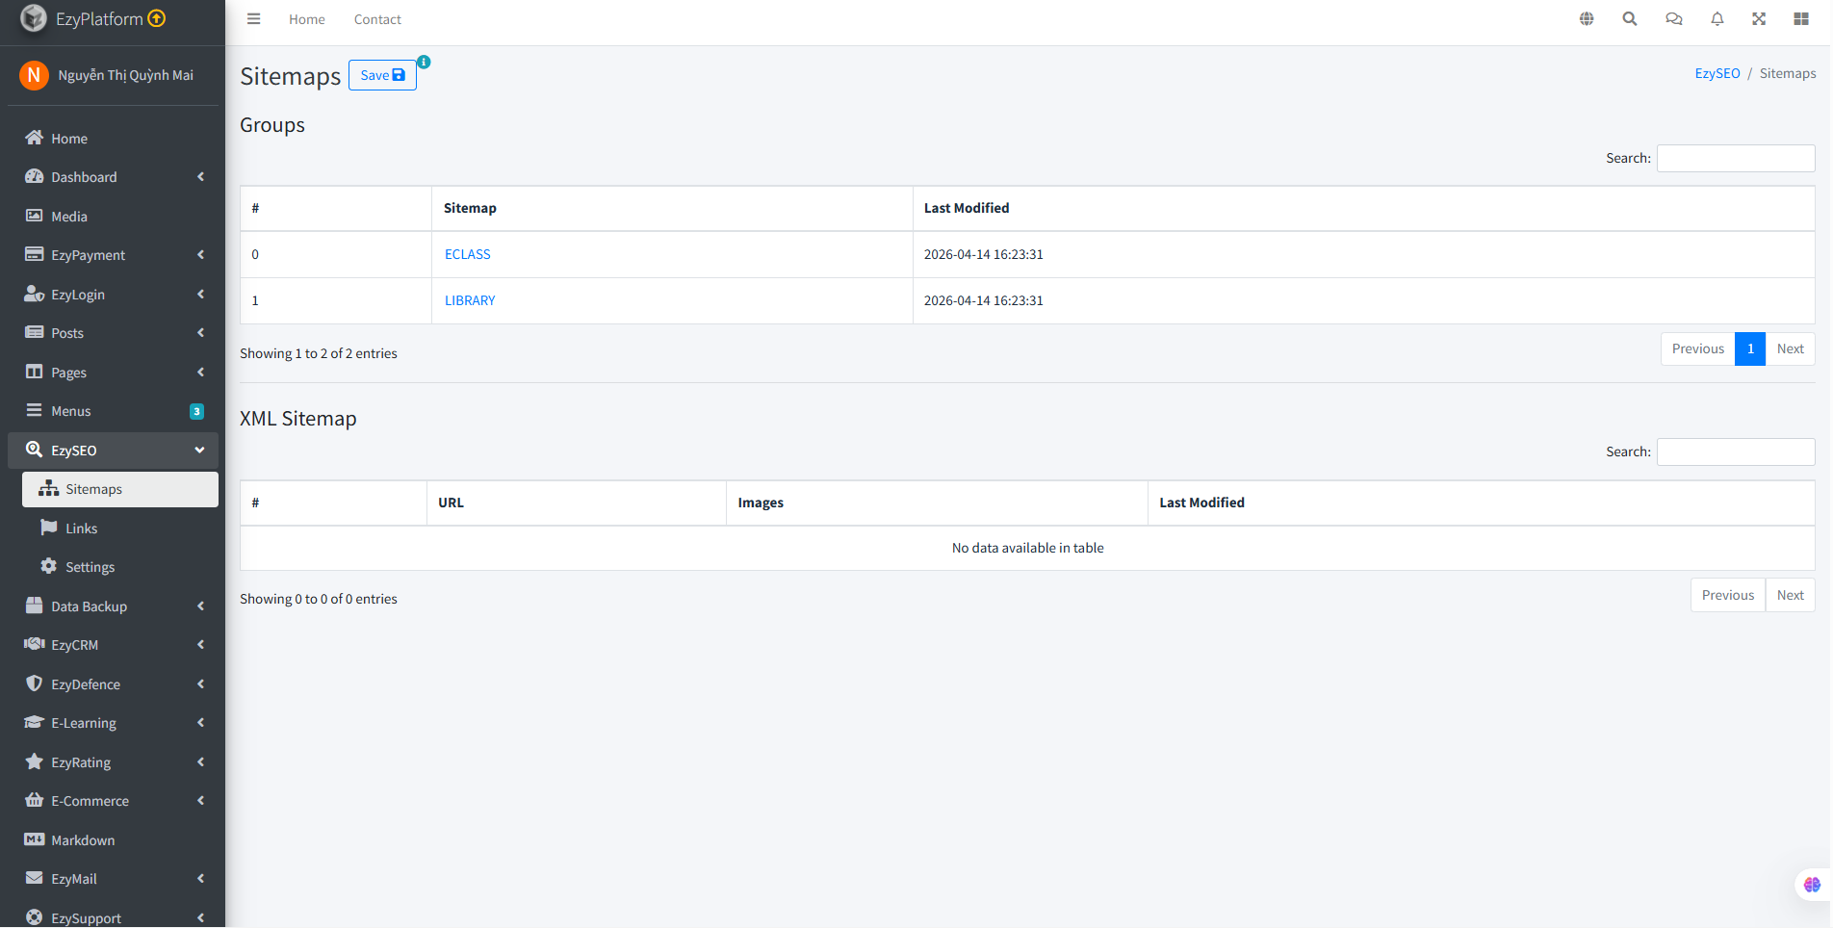The image size is (1833, 928).
Task: Open the grid apps icon in navbar
Action: pyautogui.click(x=1801, y=19)
